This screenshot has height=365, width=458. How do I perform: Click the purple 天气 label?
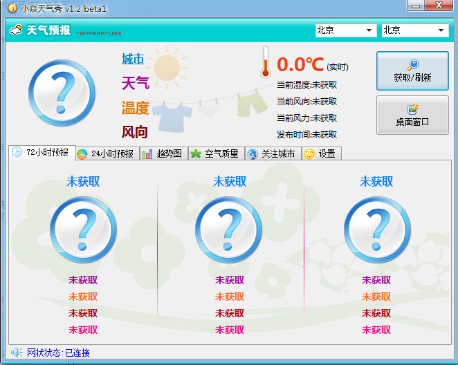pos(136,83)
